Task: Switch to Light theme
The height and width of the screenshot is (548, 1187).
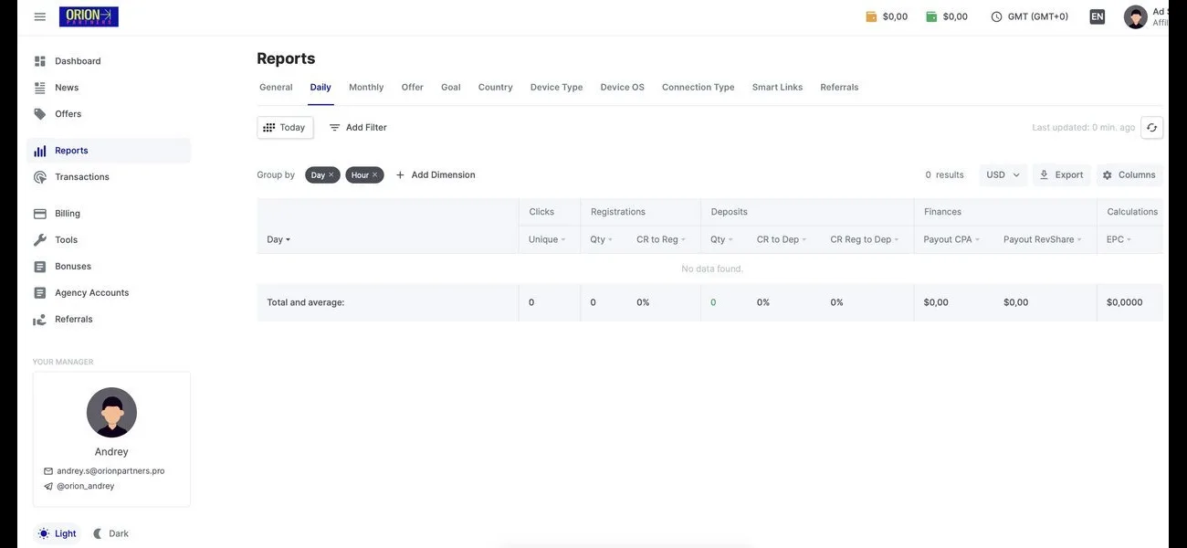Action: [x=57, y=533]
